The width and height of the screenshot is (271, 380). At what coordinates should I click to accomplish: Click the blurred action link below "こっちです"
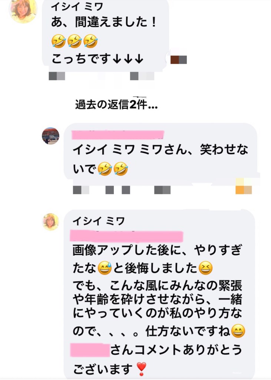[142, 76]
